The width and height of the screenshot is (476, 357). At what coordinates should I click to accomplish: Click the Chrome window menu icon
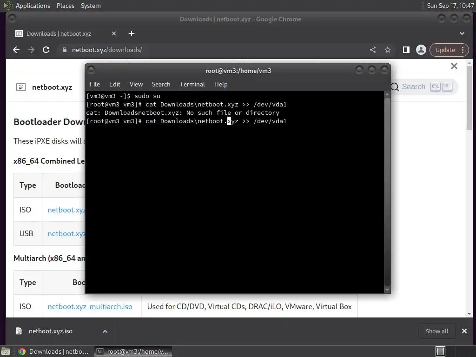pos(12,19)
